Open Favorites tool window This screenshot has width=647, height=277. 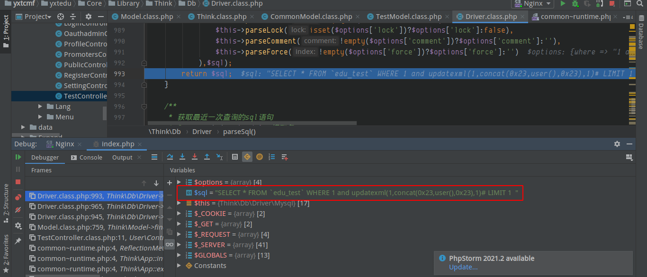pos(6,254)
